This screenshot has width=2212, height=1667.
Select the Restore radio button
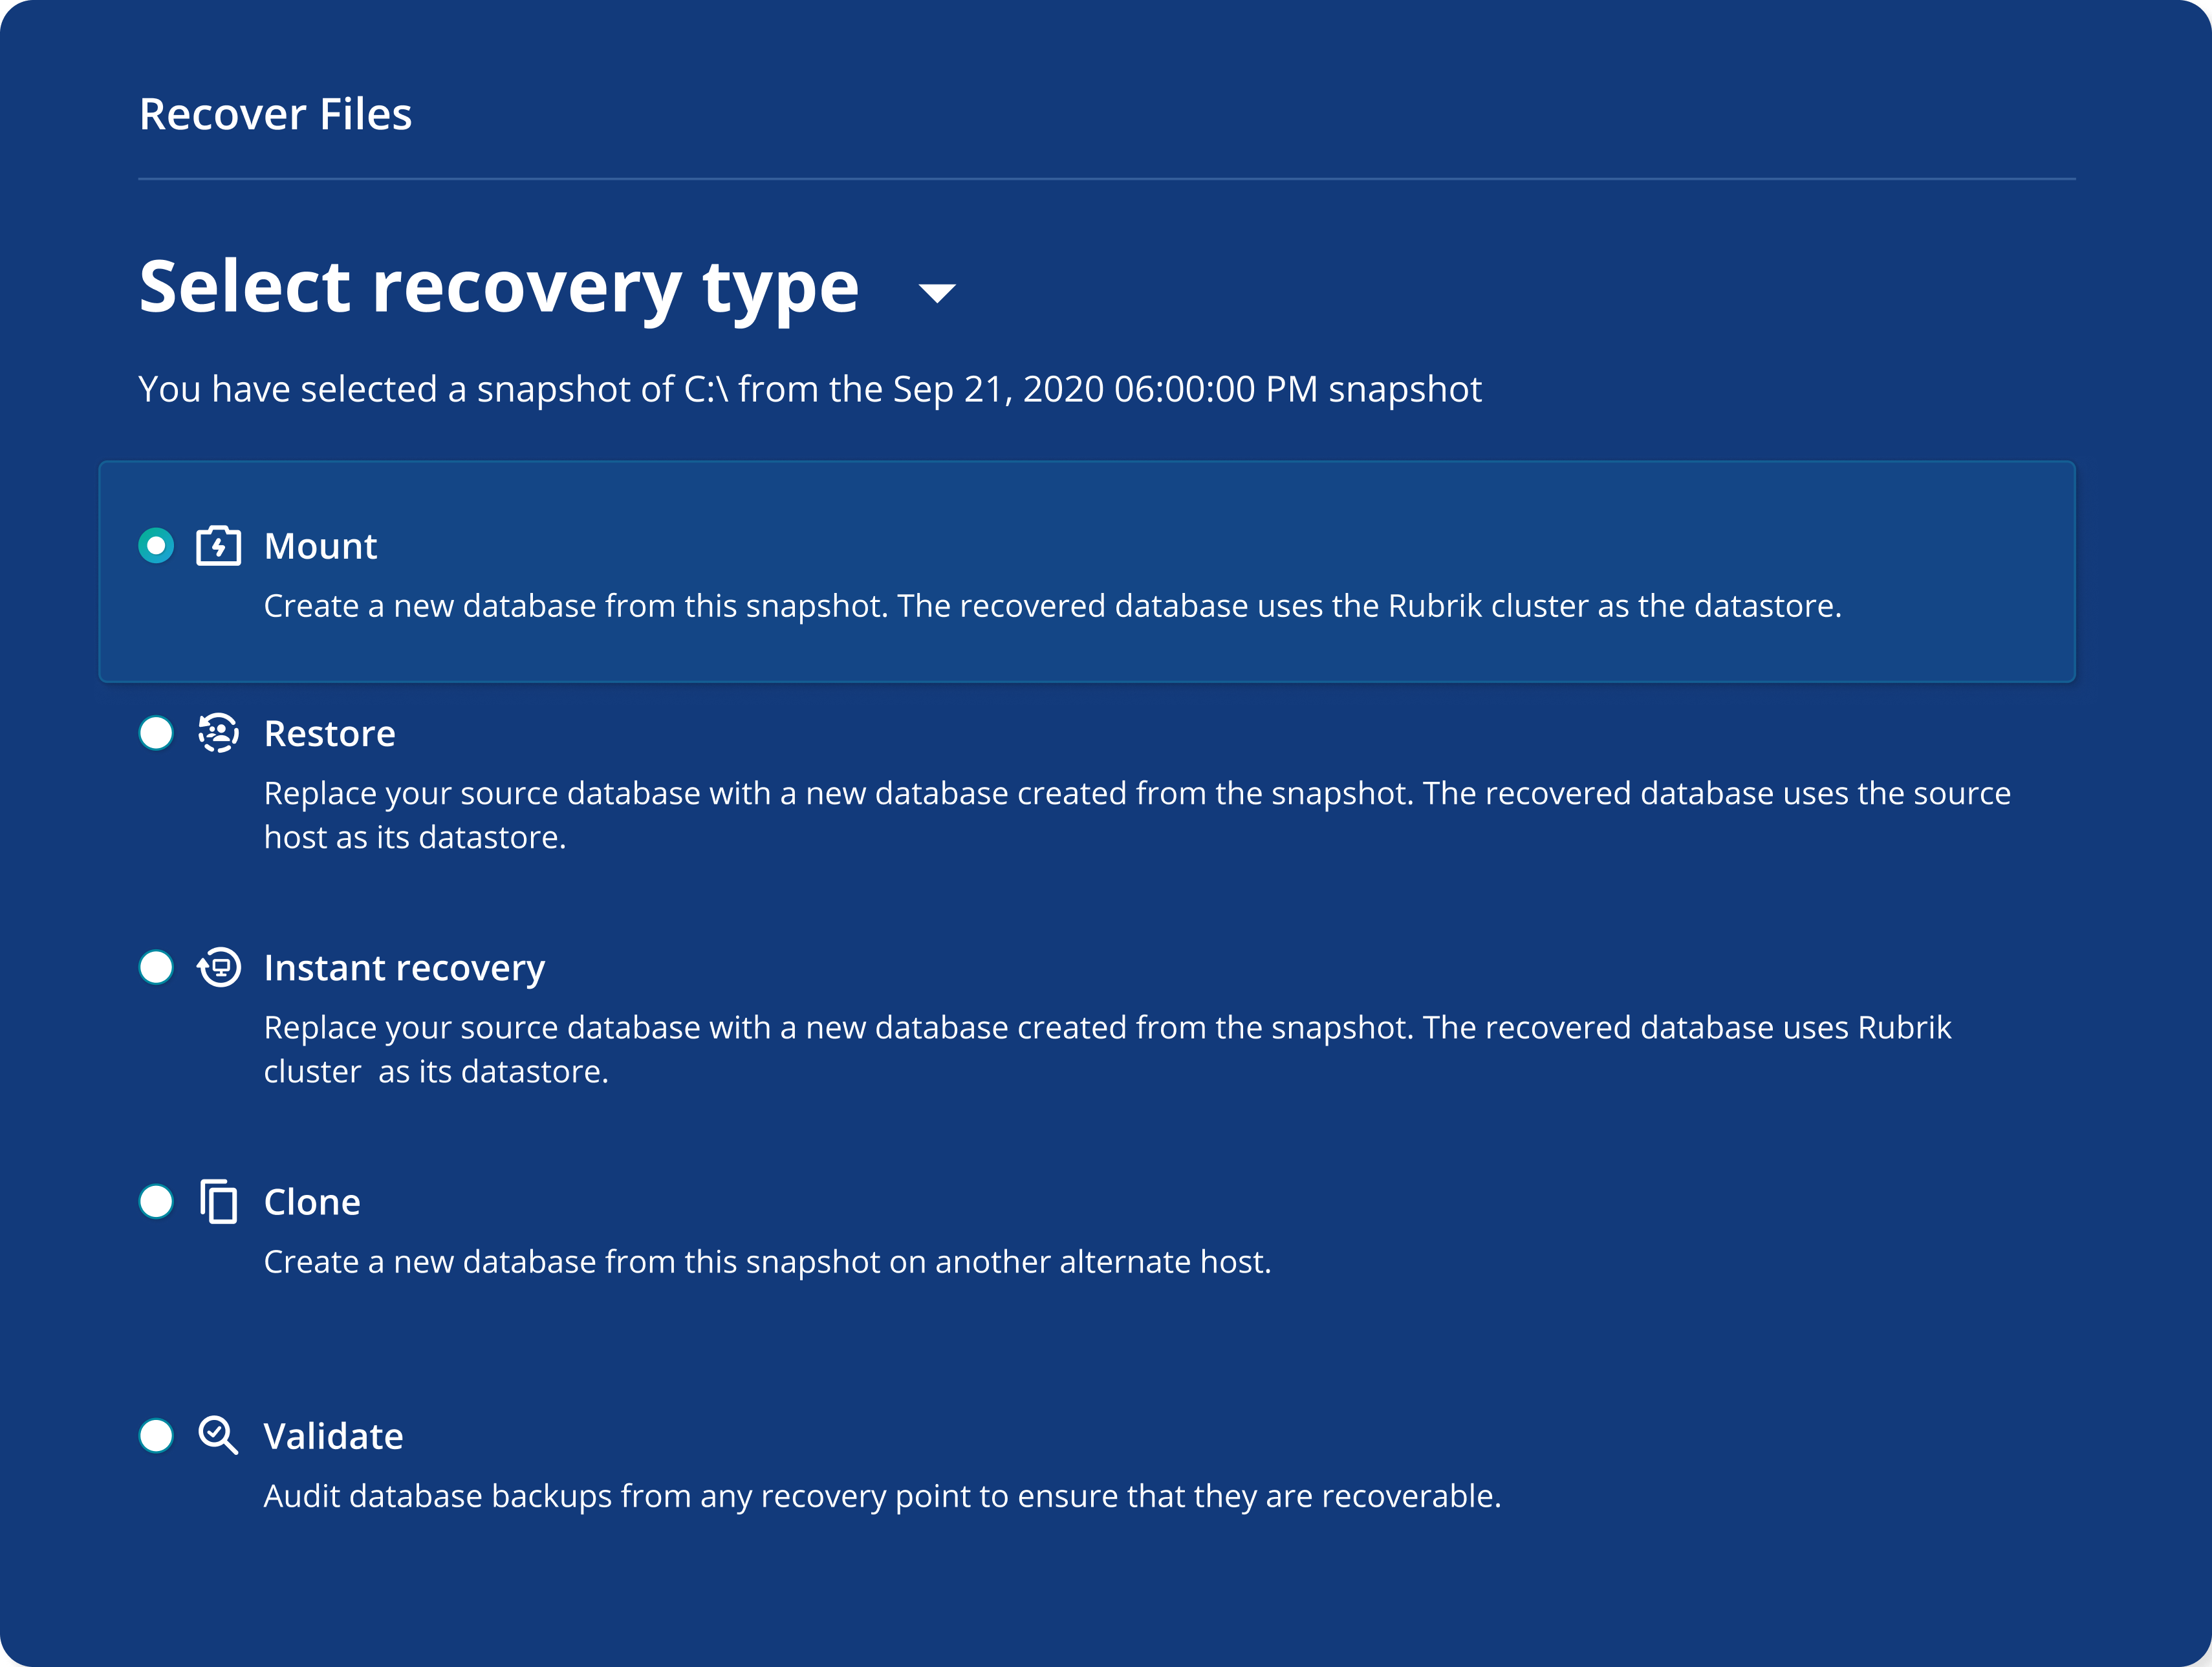pyautogui.click(x=156, y=733)
